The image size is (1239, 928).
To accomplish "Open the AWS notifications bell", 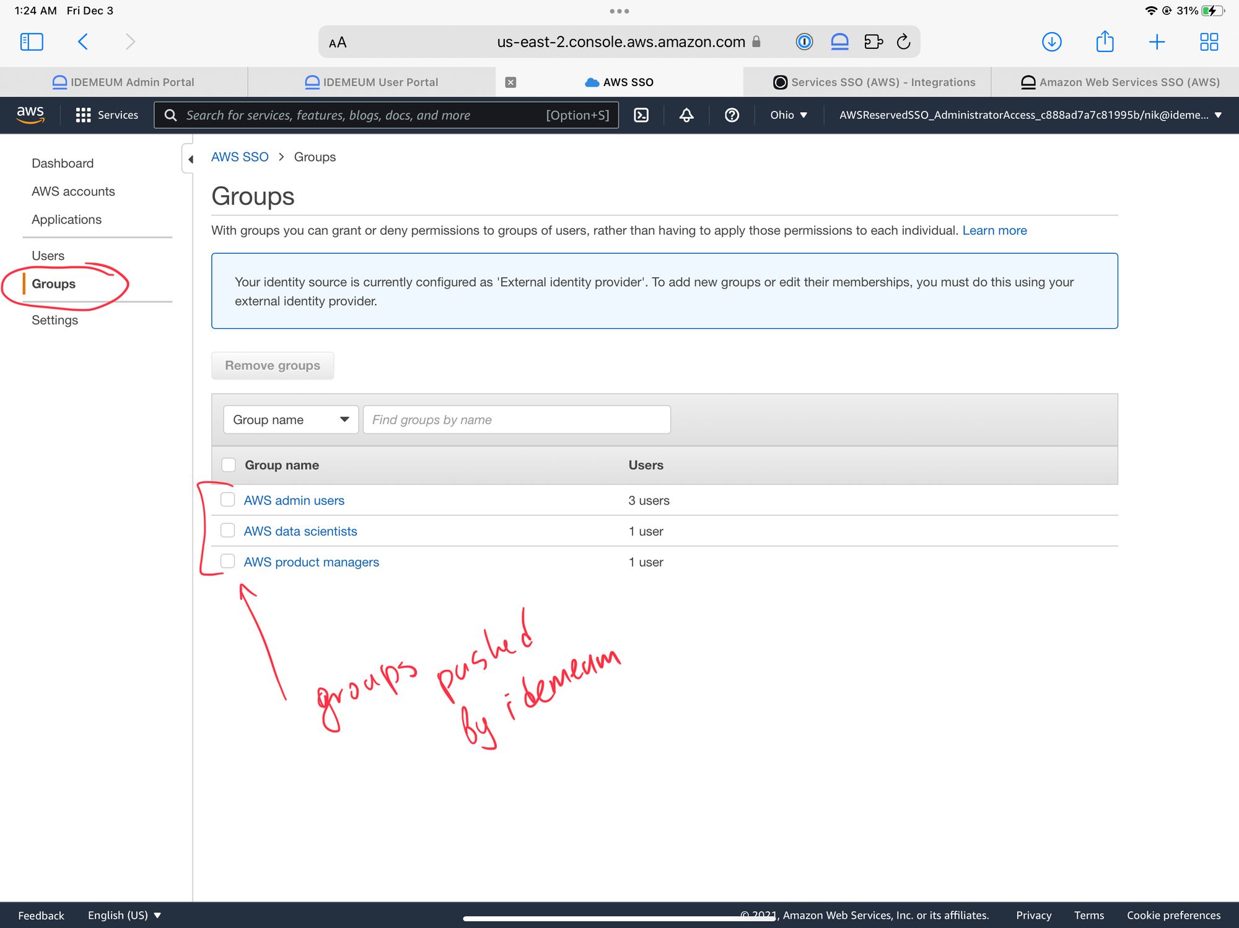I will [x=686, y=115].
